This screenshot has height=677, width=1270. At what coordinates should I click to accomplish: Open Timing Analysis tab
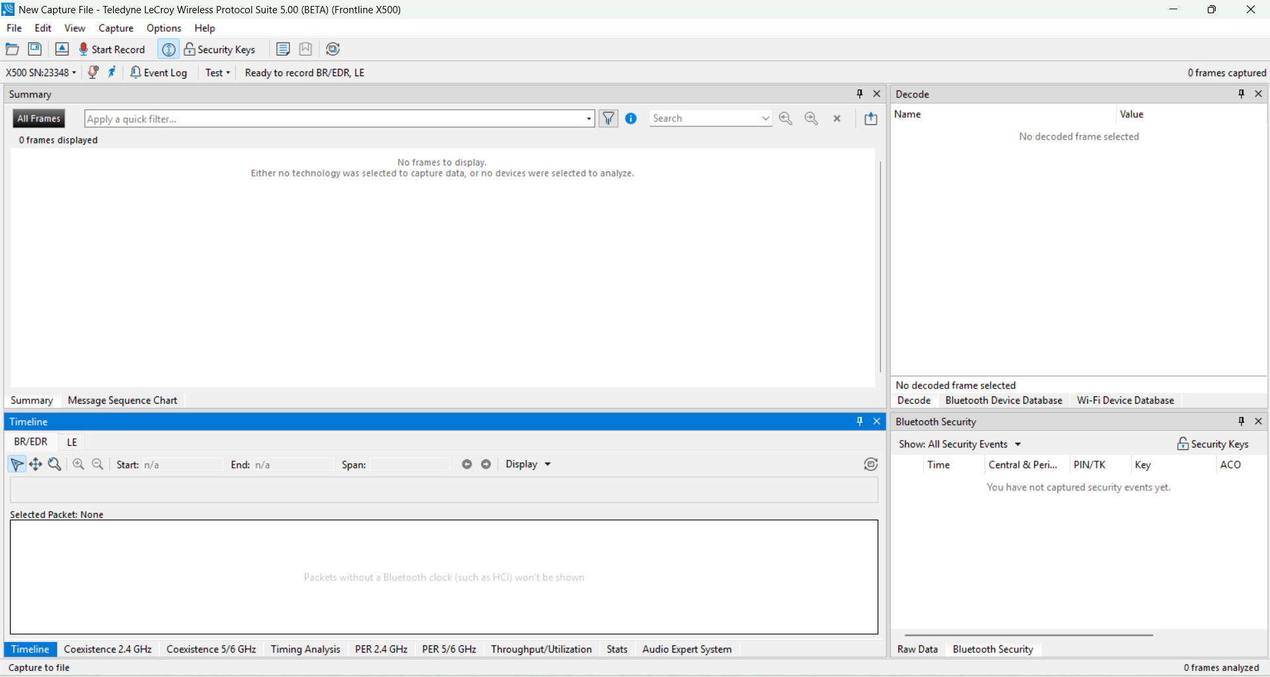point(305,649)
